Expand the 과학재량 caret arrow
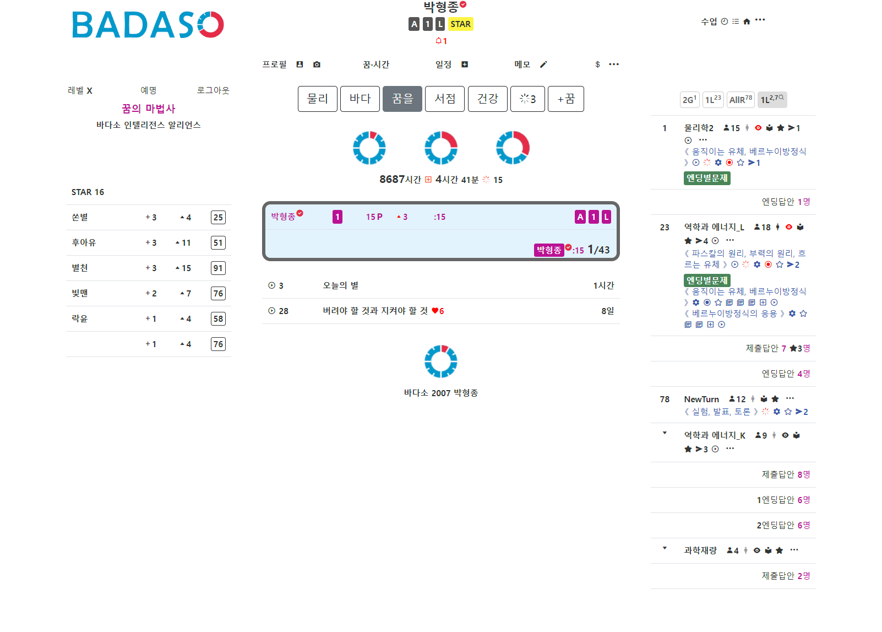 pyautogui.click(x=665, y=548)
